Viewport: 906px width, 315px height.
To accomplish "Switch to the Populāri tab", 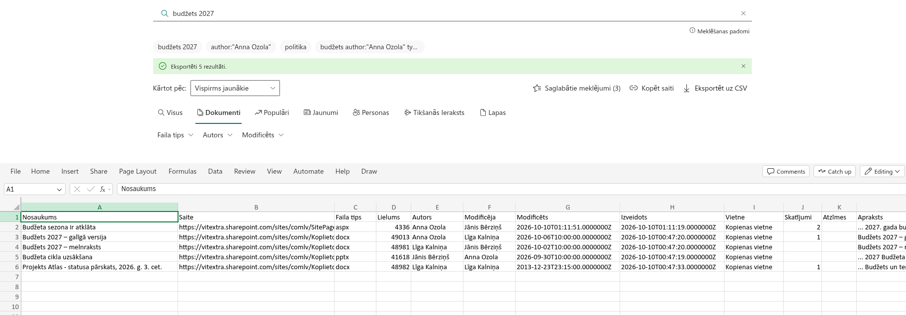I will pyautogui.click(x=272, y=112).
